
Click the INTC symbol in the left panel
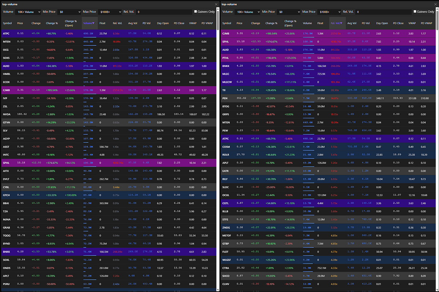click(6, 154)
